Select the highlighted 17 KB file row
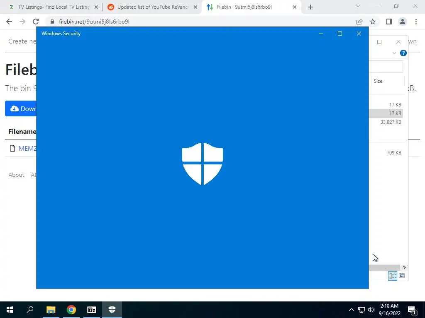Image resolution: width=425 pixels, height=318 pixels. 386,113
